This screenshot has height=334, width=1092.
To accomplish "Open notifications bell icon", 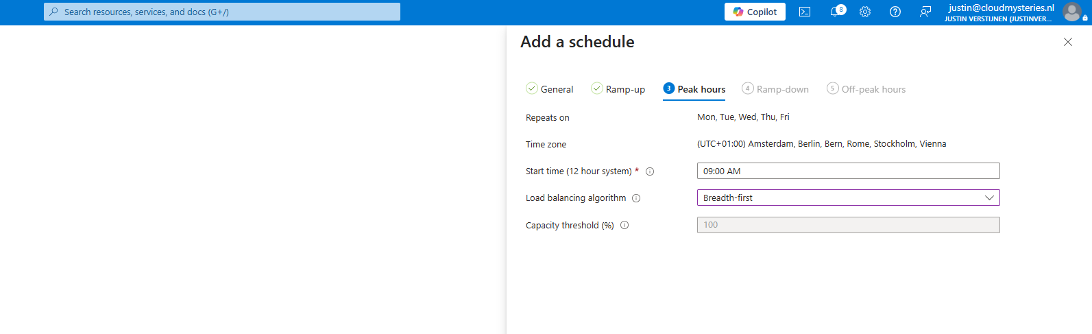I will (x=836, y=12).
